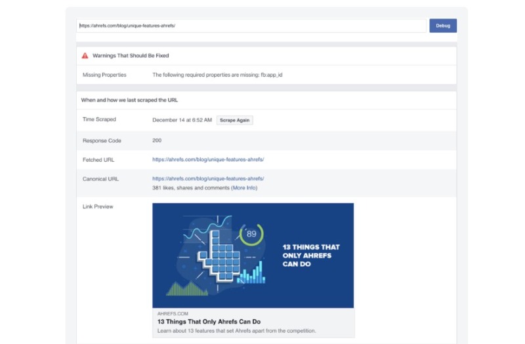Click the URL input field

click(251, 26)
